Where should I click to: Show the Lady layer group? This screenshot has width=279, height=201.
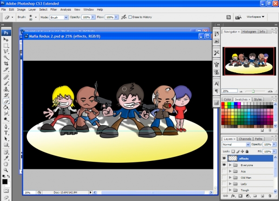224,184
